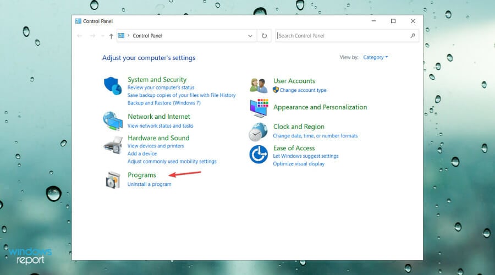Click Change account type link
This screenshot has height=275, width=495.
[x=303, y=90]
